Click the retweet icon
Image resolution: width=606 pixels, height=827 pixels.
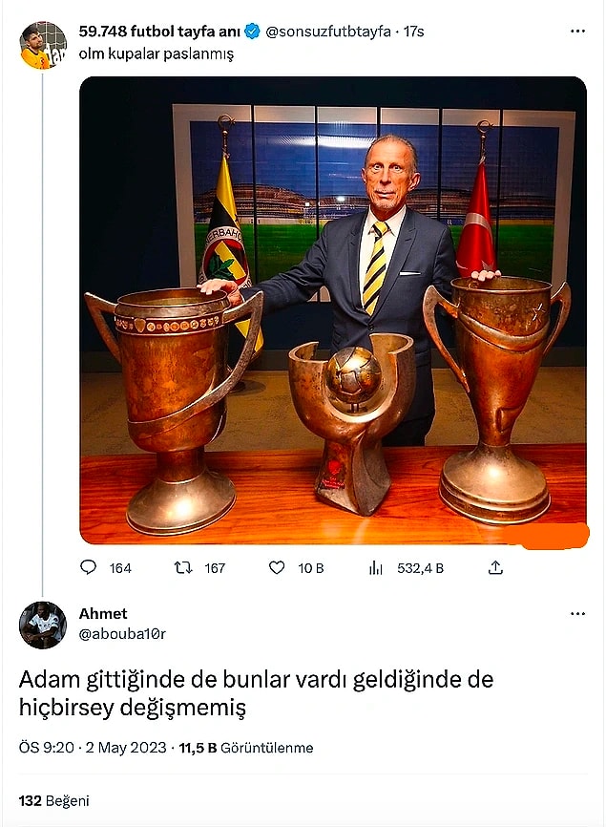pyautogui.click(x=183, y=567)
